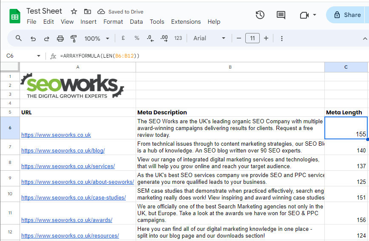Open version history clock icon
Image resolution: width=369 pixels, height=241 pixels.
(x=260, y=15)
